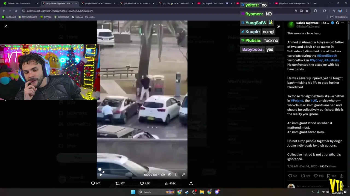The image size is (350, 196).
Task: Click the address bar URL
Action: 60,11
